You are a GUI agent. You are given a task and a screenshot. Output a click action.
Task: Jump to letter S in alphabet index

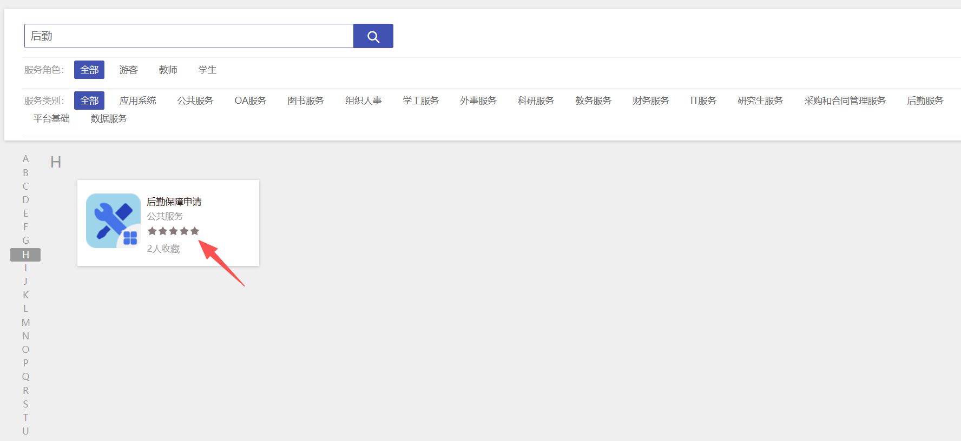point(25,404)
